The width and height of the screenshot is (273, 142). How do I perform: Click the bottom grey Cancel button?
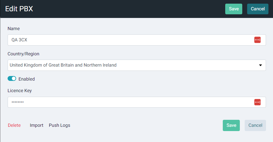(x=255, y=125)
